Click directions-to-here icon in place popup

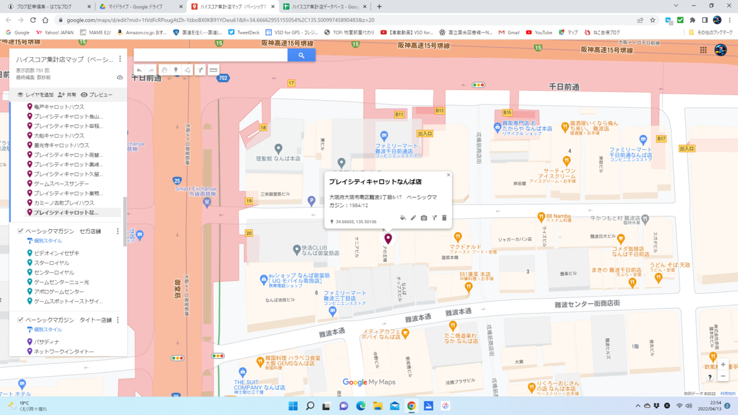434,218
